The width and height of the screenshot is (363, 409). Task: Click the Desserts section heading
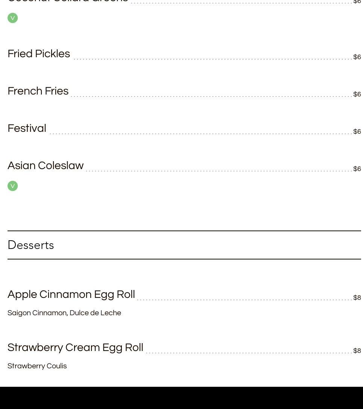(x=31, y=245)
